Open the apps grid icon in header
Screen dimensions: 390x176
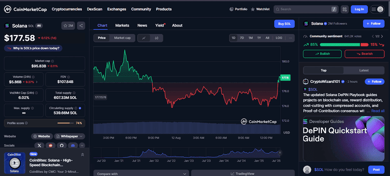pos(345,9)
